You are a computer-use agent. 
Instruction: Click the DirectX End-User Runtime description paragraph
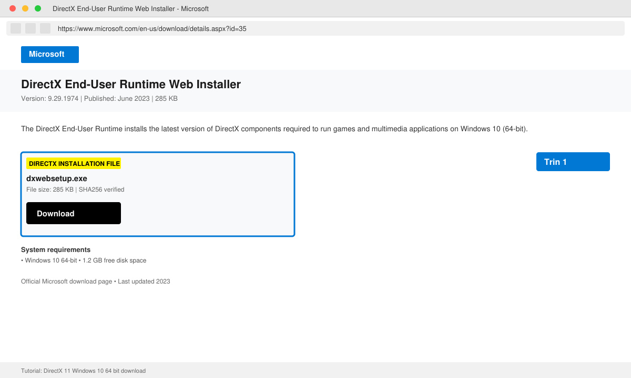[x=274, y=129]
